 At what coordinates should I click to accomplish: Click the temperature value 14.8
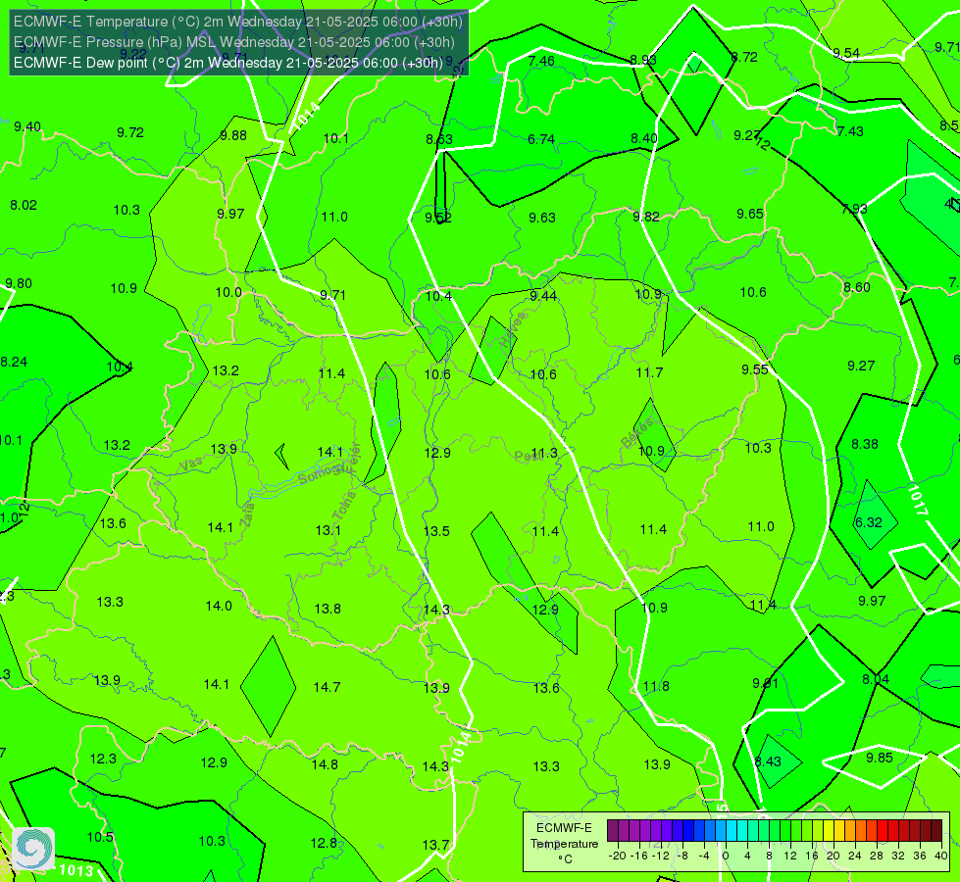pyautogui.click(x=325, y=764)
